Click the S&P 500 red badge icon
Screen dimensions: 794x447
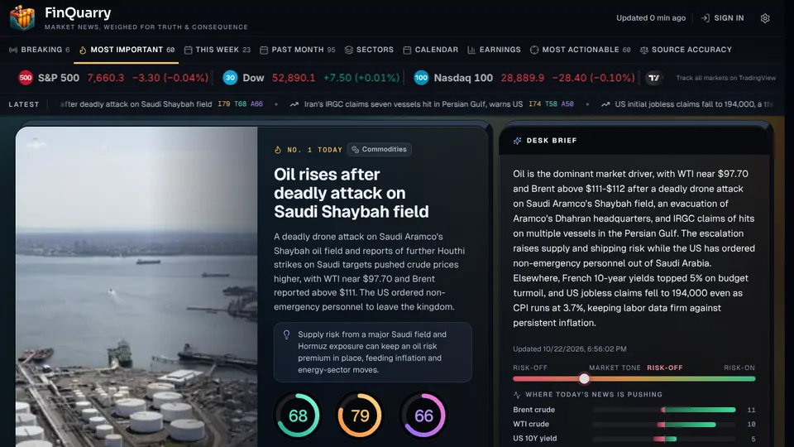tap(26, 78)
